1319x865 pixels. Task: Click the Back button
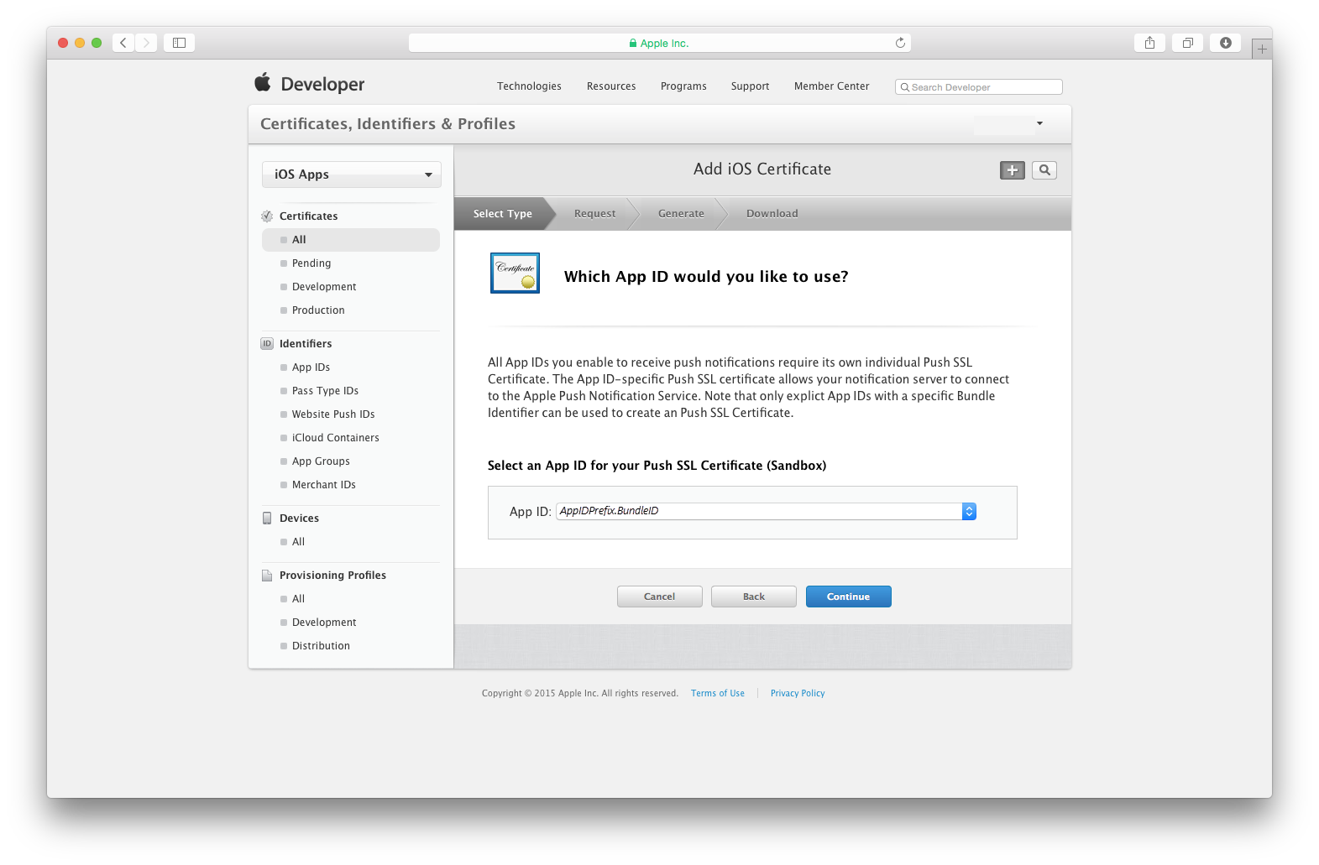click(753, 597)
